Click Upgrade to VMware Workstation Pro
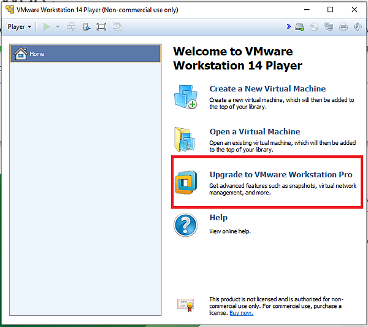368x327 pixels. [281, 175]
